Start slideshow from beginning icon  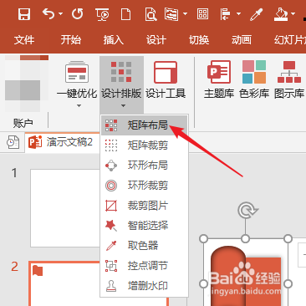(x=102, y=14)
